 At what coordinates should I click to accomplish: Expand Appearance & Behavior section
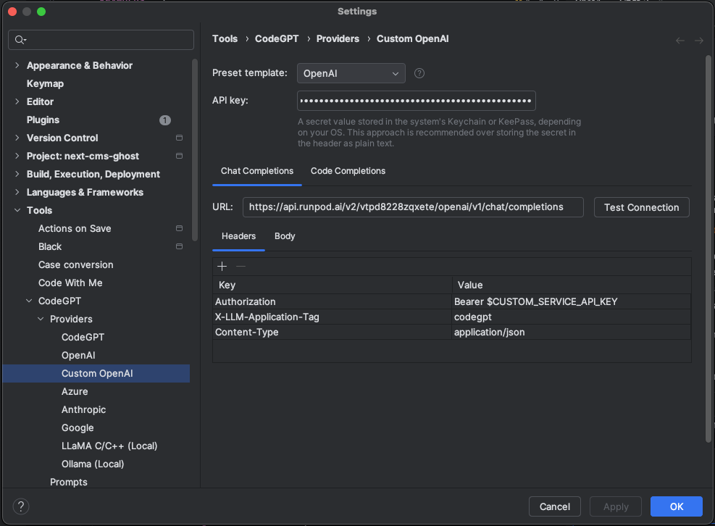(17, 65)
